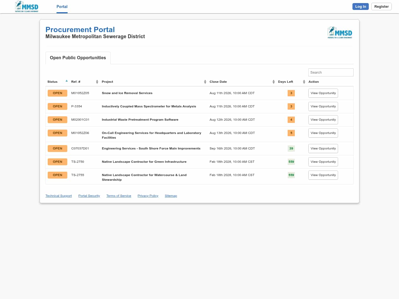399x299 pixels.
Task: Click OPEN status badge for M01052Z05
Action: (57, 93)
